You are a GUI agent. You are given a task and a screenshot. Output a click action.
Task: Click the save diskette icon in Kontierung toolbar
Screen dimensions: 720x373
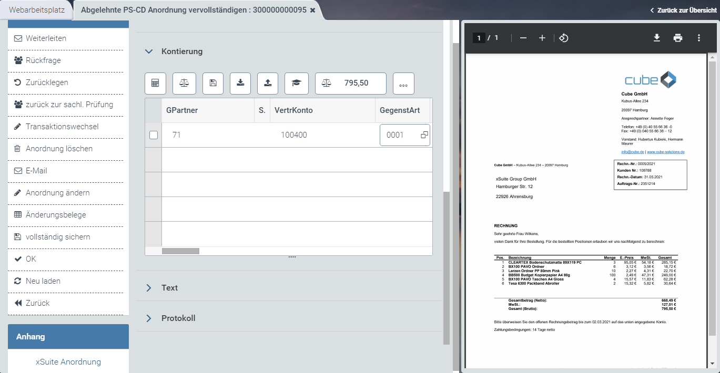point(212,83)
